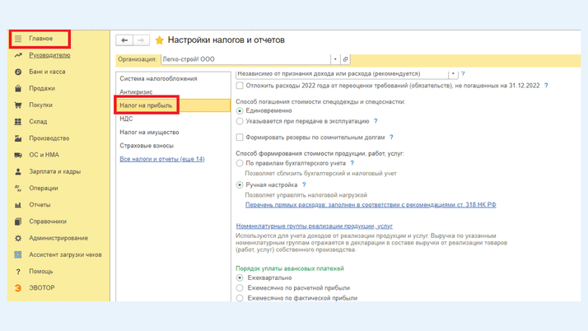
Task: Click the favorites star icon by the title
Action: point(160,40)
